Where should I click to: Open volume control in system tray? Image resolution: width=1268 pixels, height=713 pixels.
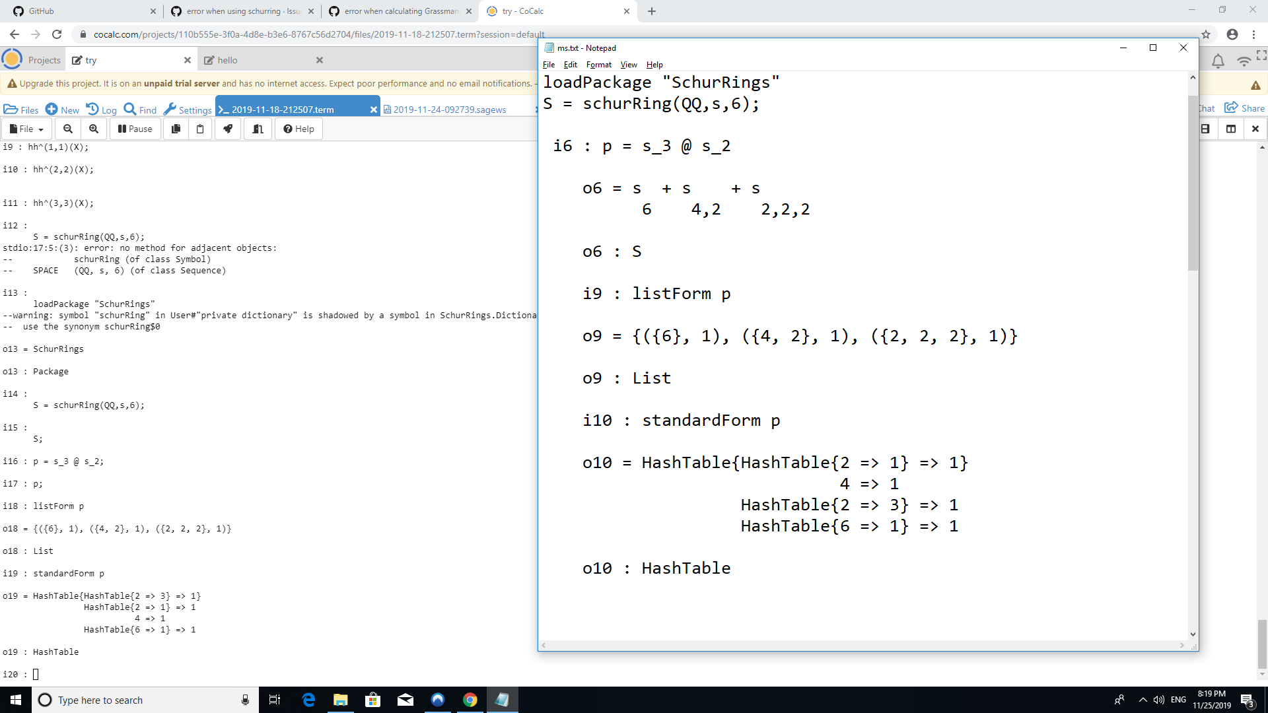coord(1159,700)
